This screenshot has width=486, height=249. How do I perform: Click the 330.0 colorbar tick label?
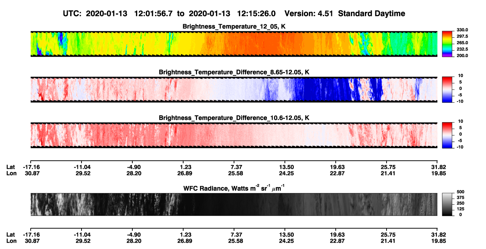(462, 30)
